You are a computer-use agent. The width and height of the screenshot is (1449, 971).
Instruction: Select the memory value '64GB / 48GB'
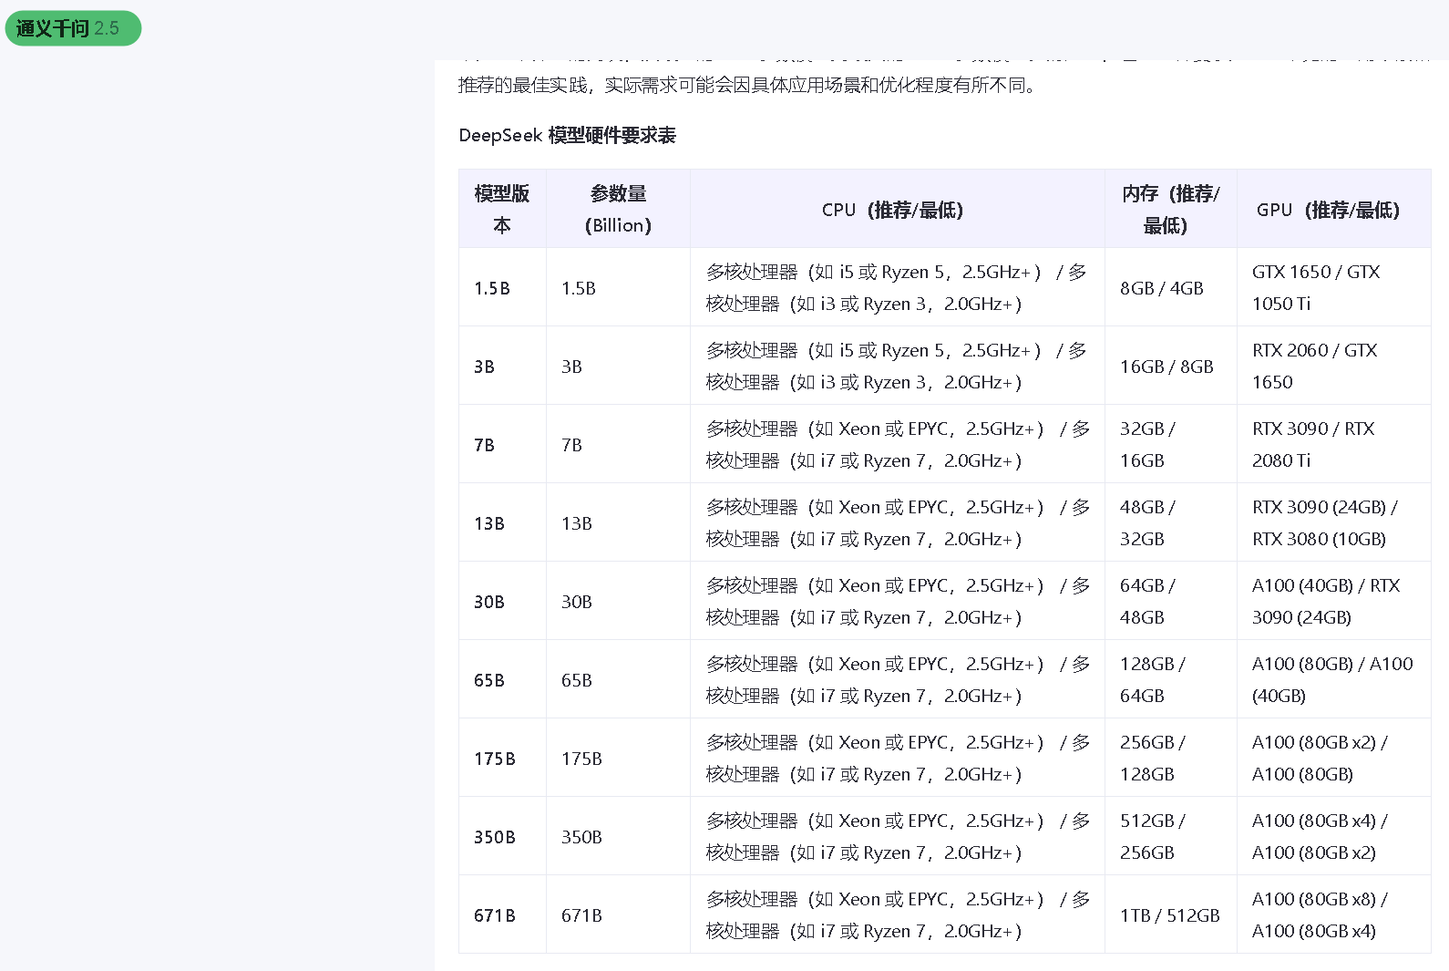[1148, 602]
